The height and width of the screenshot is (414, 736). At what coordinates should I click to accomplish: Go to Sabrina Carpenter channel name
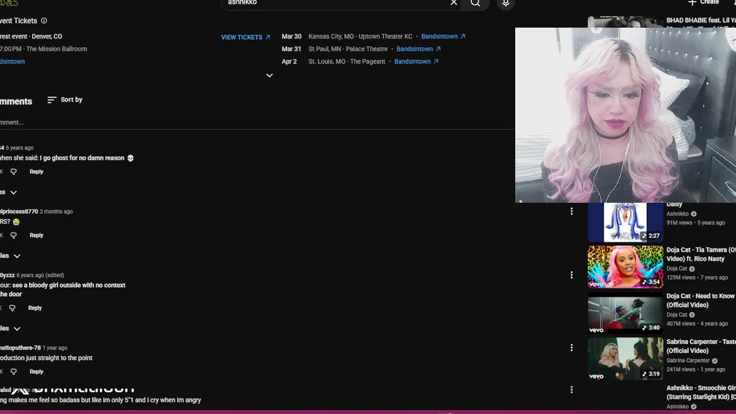688,361
